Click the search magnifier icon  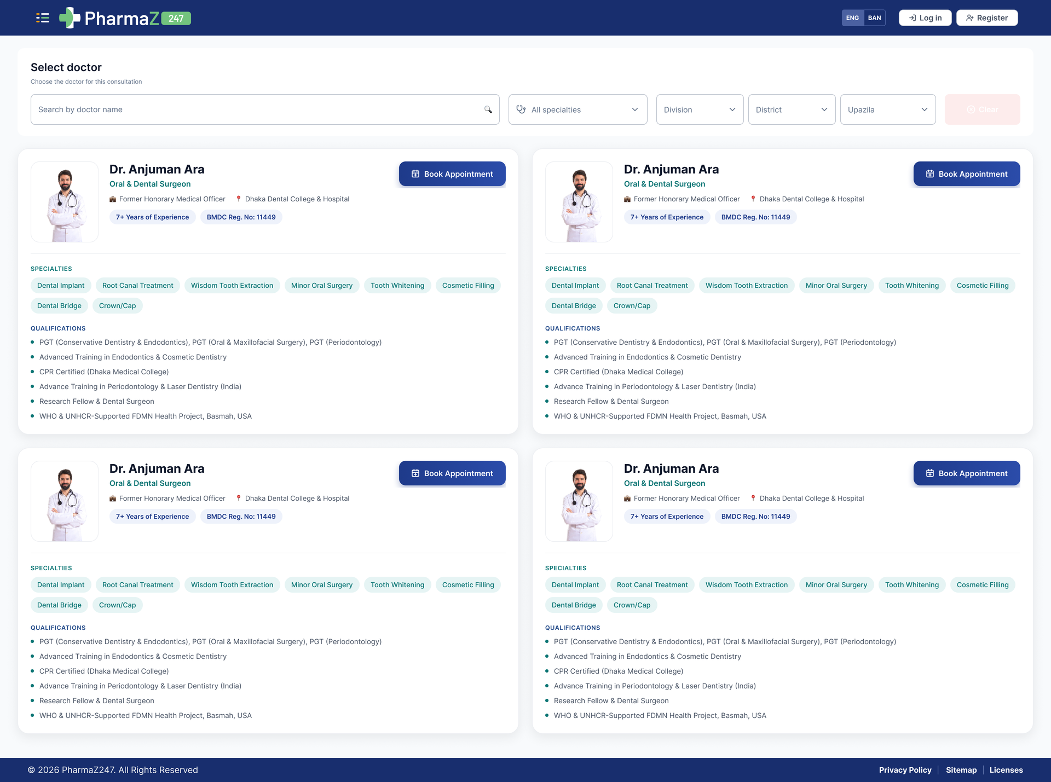pos(488,109)
